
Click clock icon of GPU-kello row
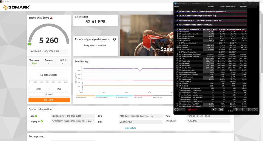[x=177, y=59]
